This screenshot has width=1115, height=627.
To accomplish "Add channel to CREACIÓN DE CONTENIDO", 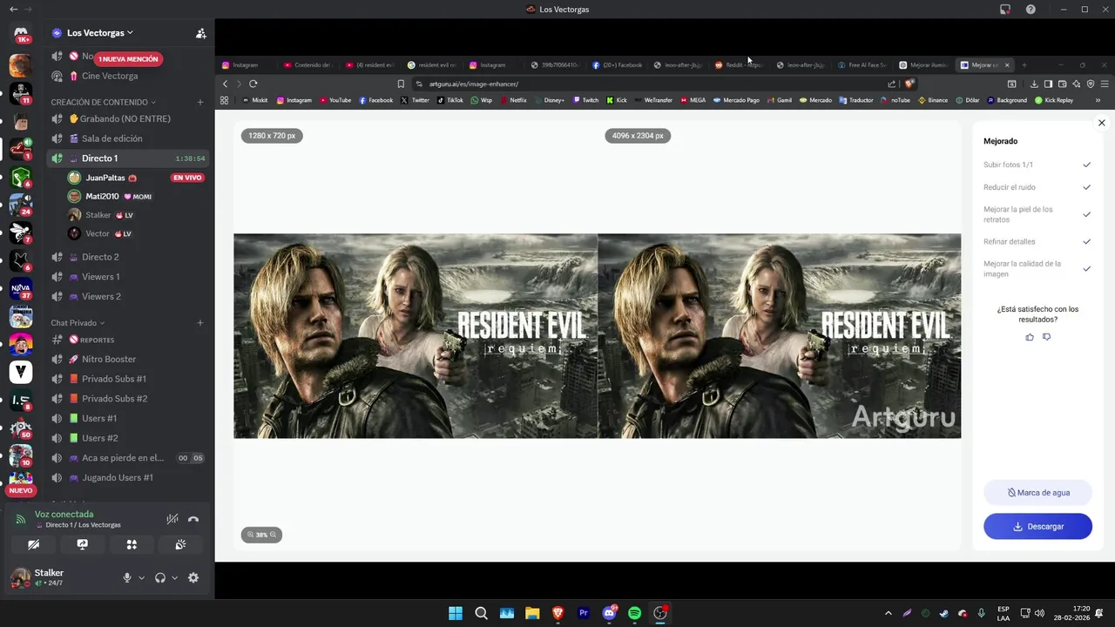I will (200, 102).
